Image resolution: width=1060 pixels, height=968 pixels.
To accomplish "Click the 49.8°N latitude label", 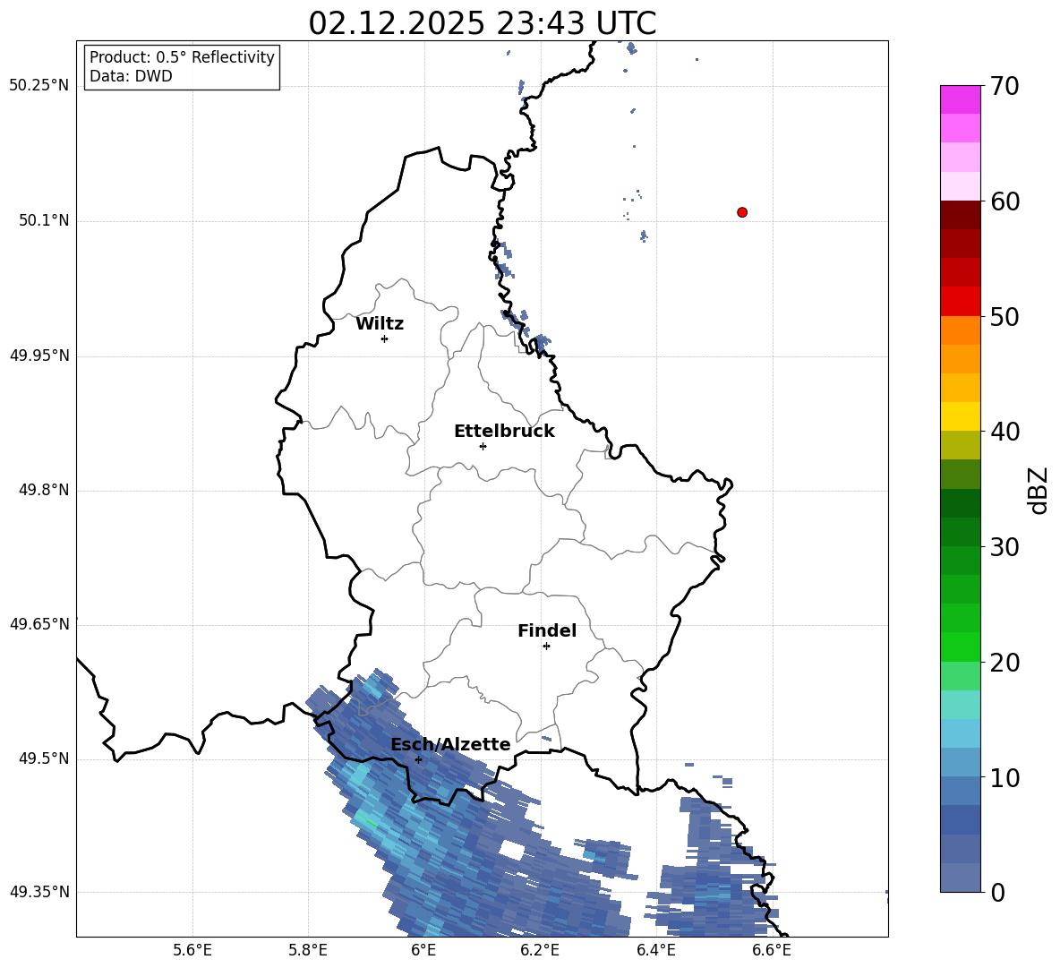I will [x=45, y=490].
